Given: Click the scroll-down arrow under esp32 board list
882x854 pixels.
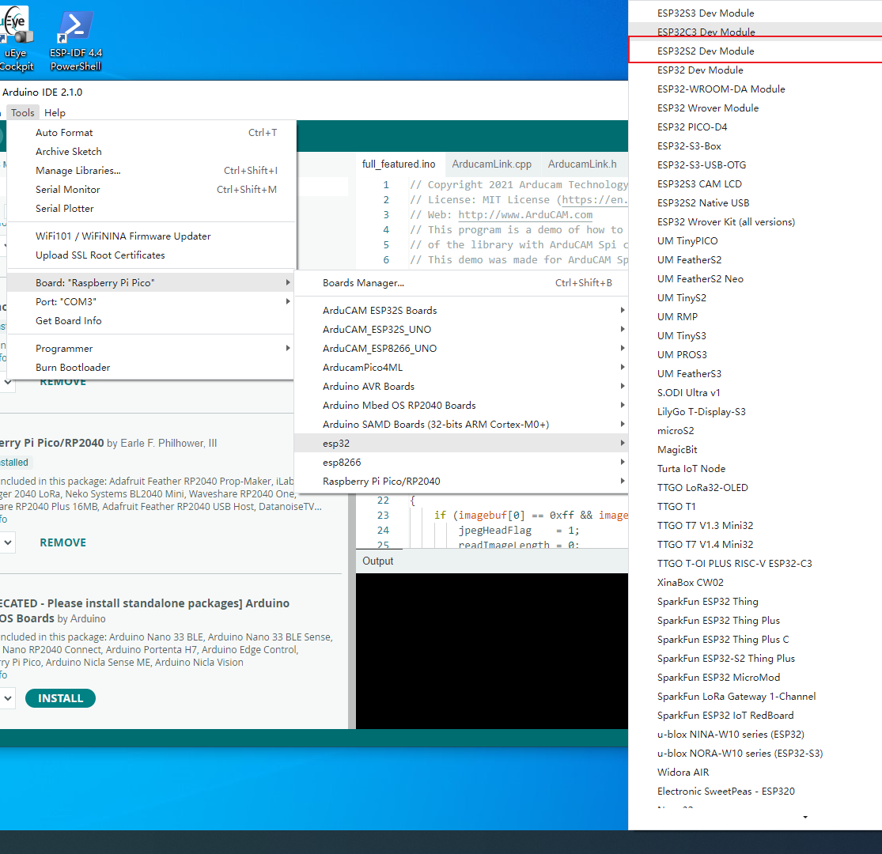Looking at the screenshot, I should coord(805,817).
